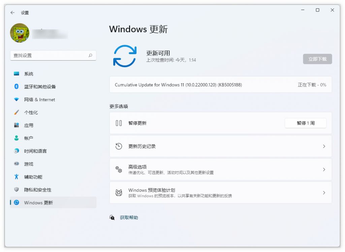Click the 游戏 controller icon
345x252 pixels.
coord(17,164)
